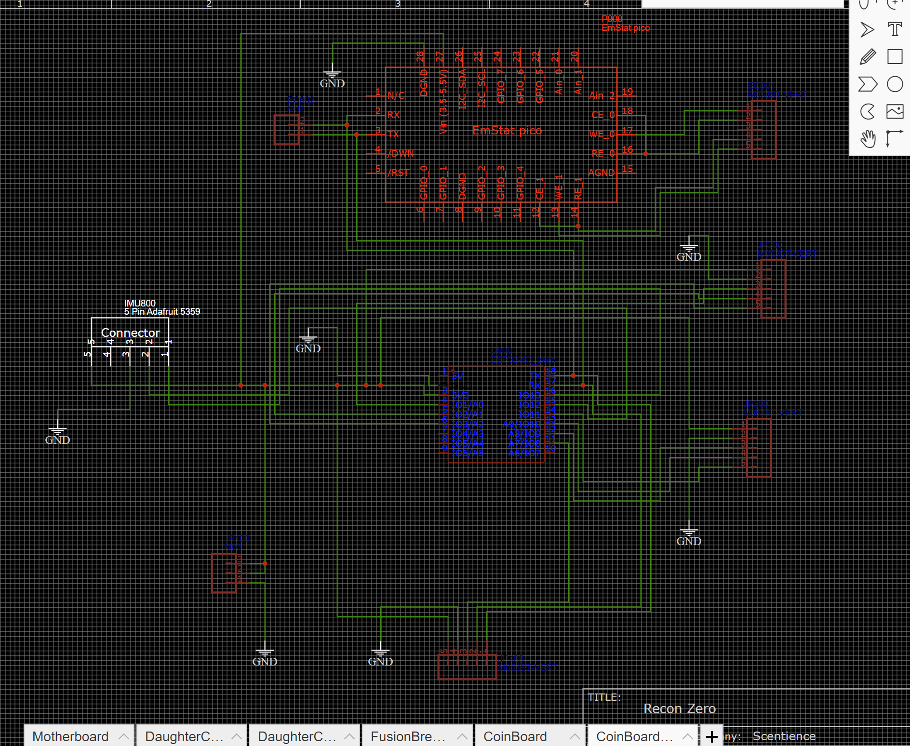Select the EmStat pico component label
This screenshot has width=910, height=746.
click(x=507, y=131)
